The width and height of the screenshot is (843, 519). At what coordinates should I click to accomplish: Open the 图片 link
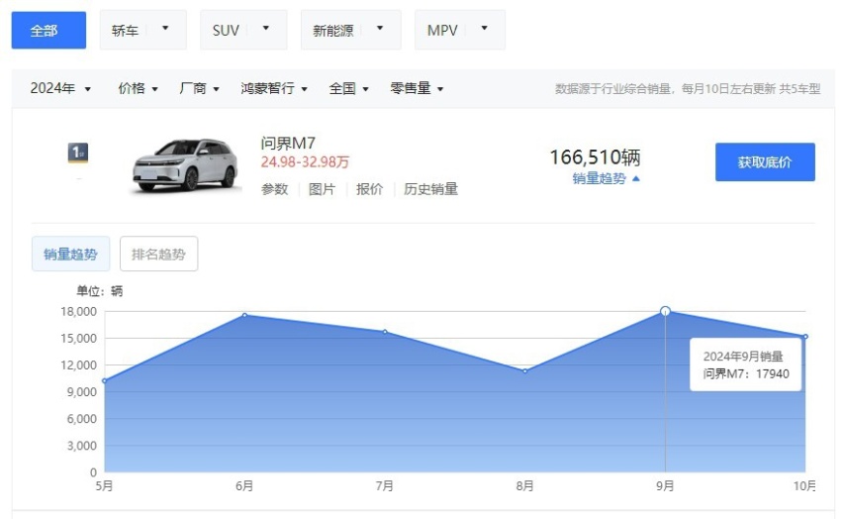[x=322, y=189]
